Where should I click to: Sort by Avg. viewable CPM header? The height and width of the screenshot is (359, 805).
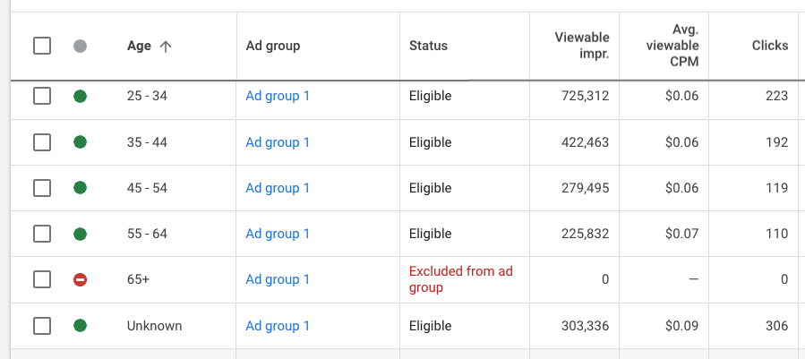(x=672, y=45)
